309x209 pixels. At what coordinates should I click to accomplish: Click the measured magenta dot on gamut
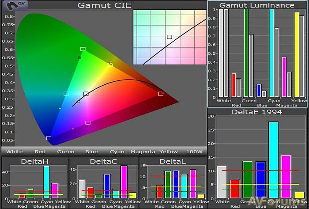point(73,129)
